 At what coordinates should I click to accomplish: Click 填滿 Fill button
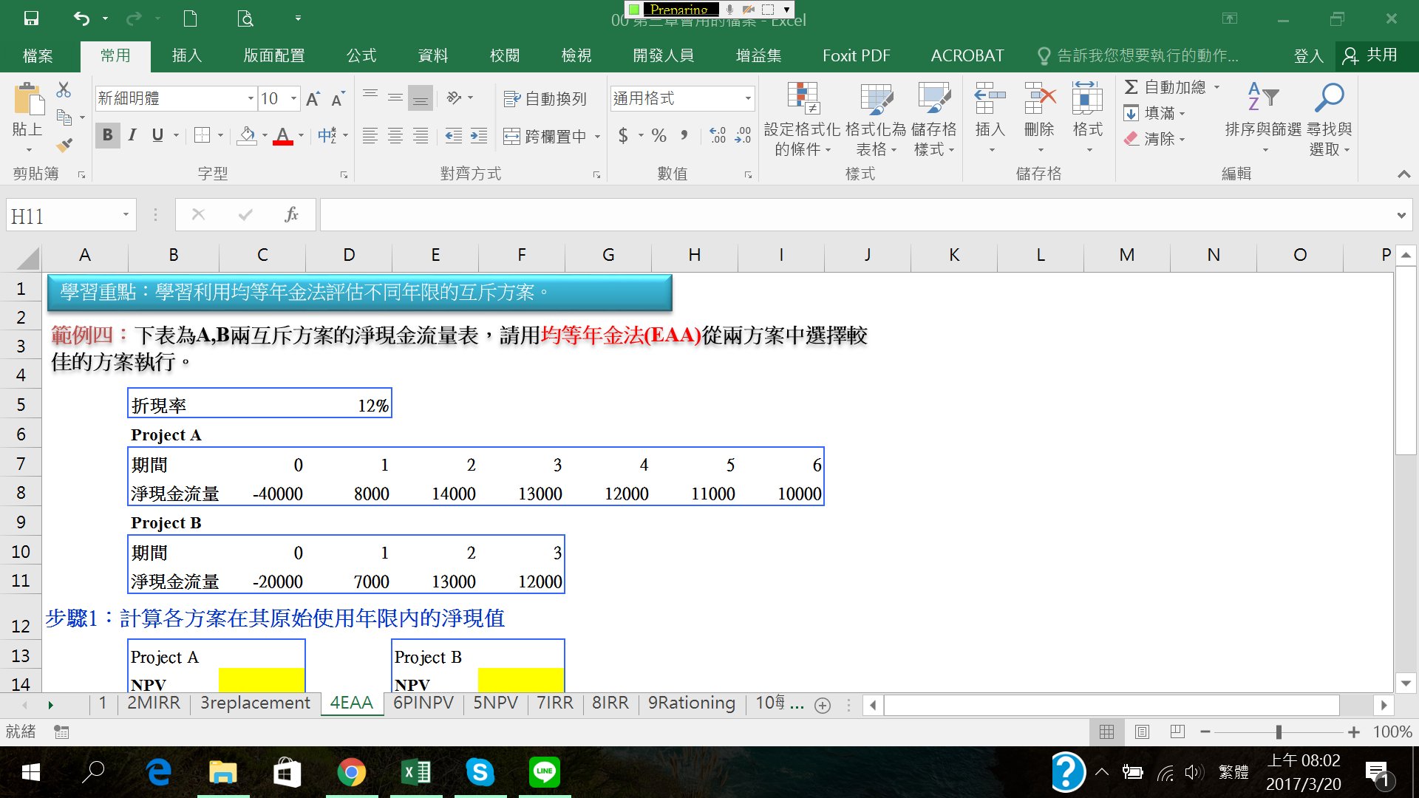[1154, 113]
